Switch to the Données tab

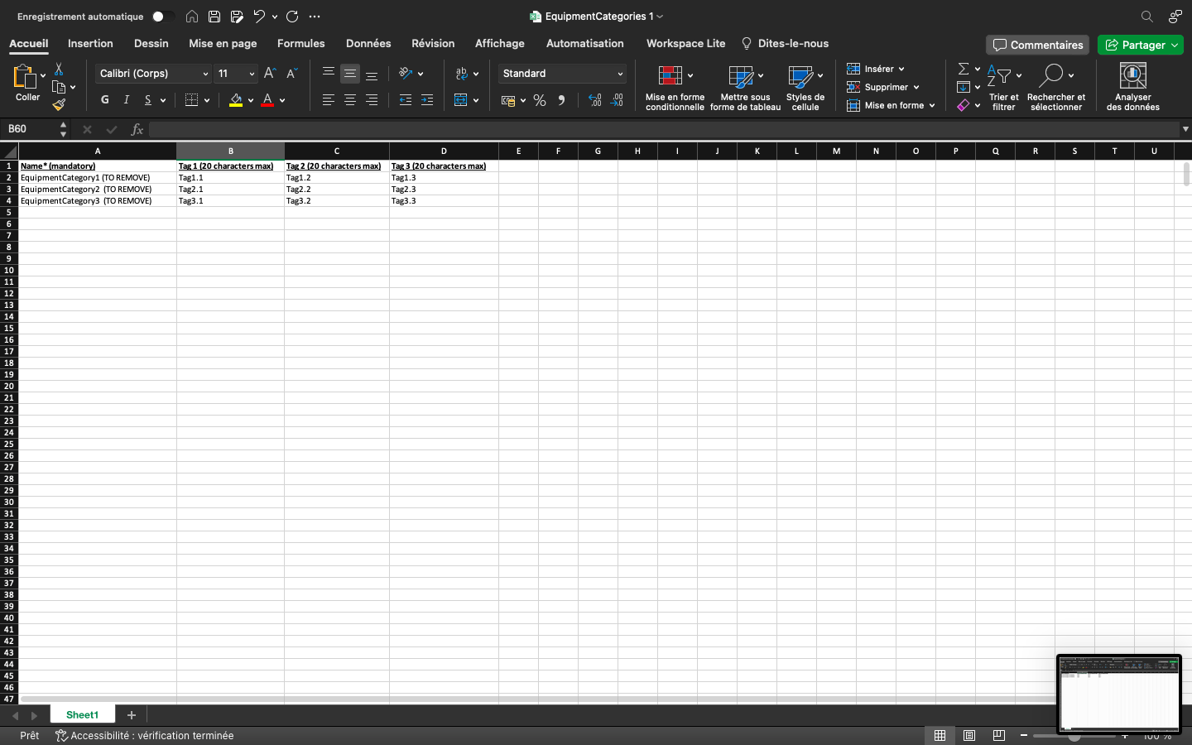point(368,44)
